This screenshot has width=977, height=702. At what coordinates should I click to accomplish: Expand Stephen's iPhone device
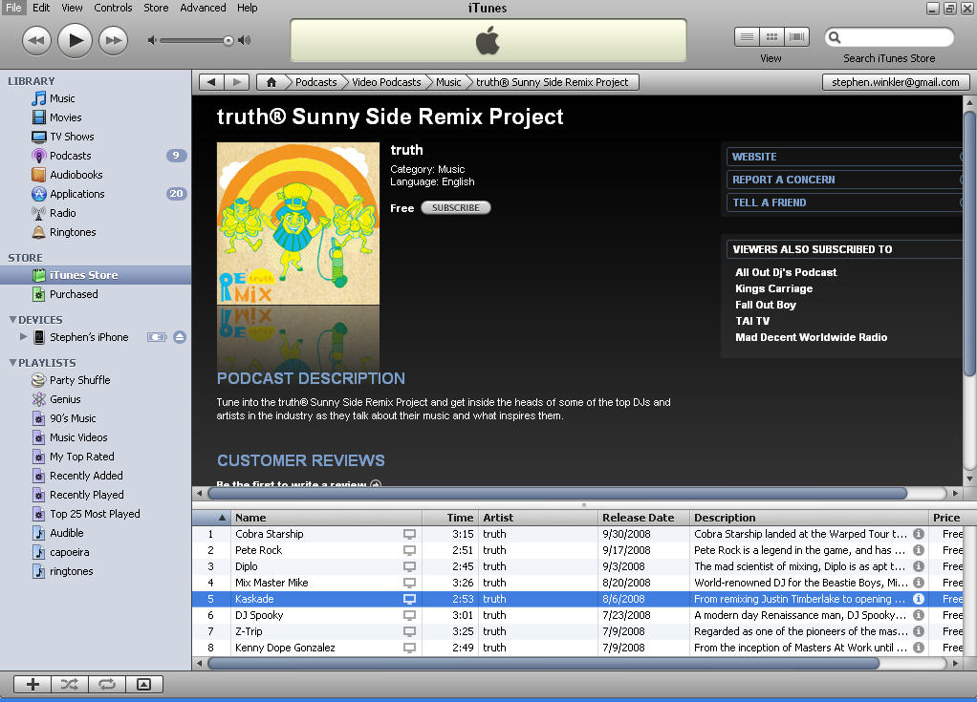click(23, 337)
